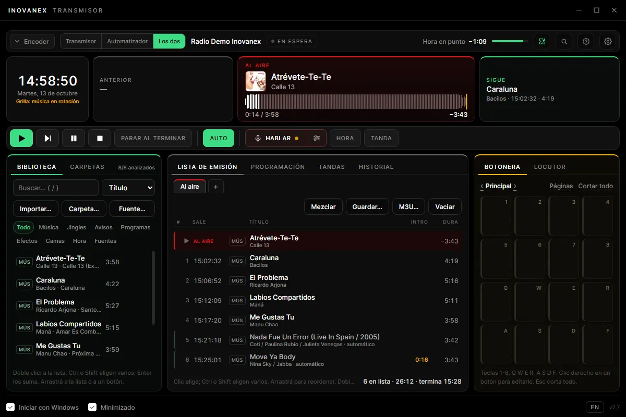The height and width of the screenshot is (417, 626).
Task: Open the Carpetas tab in the library
Action: 87,167
